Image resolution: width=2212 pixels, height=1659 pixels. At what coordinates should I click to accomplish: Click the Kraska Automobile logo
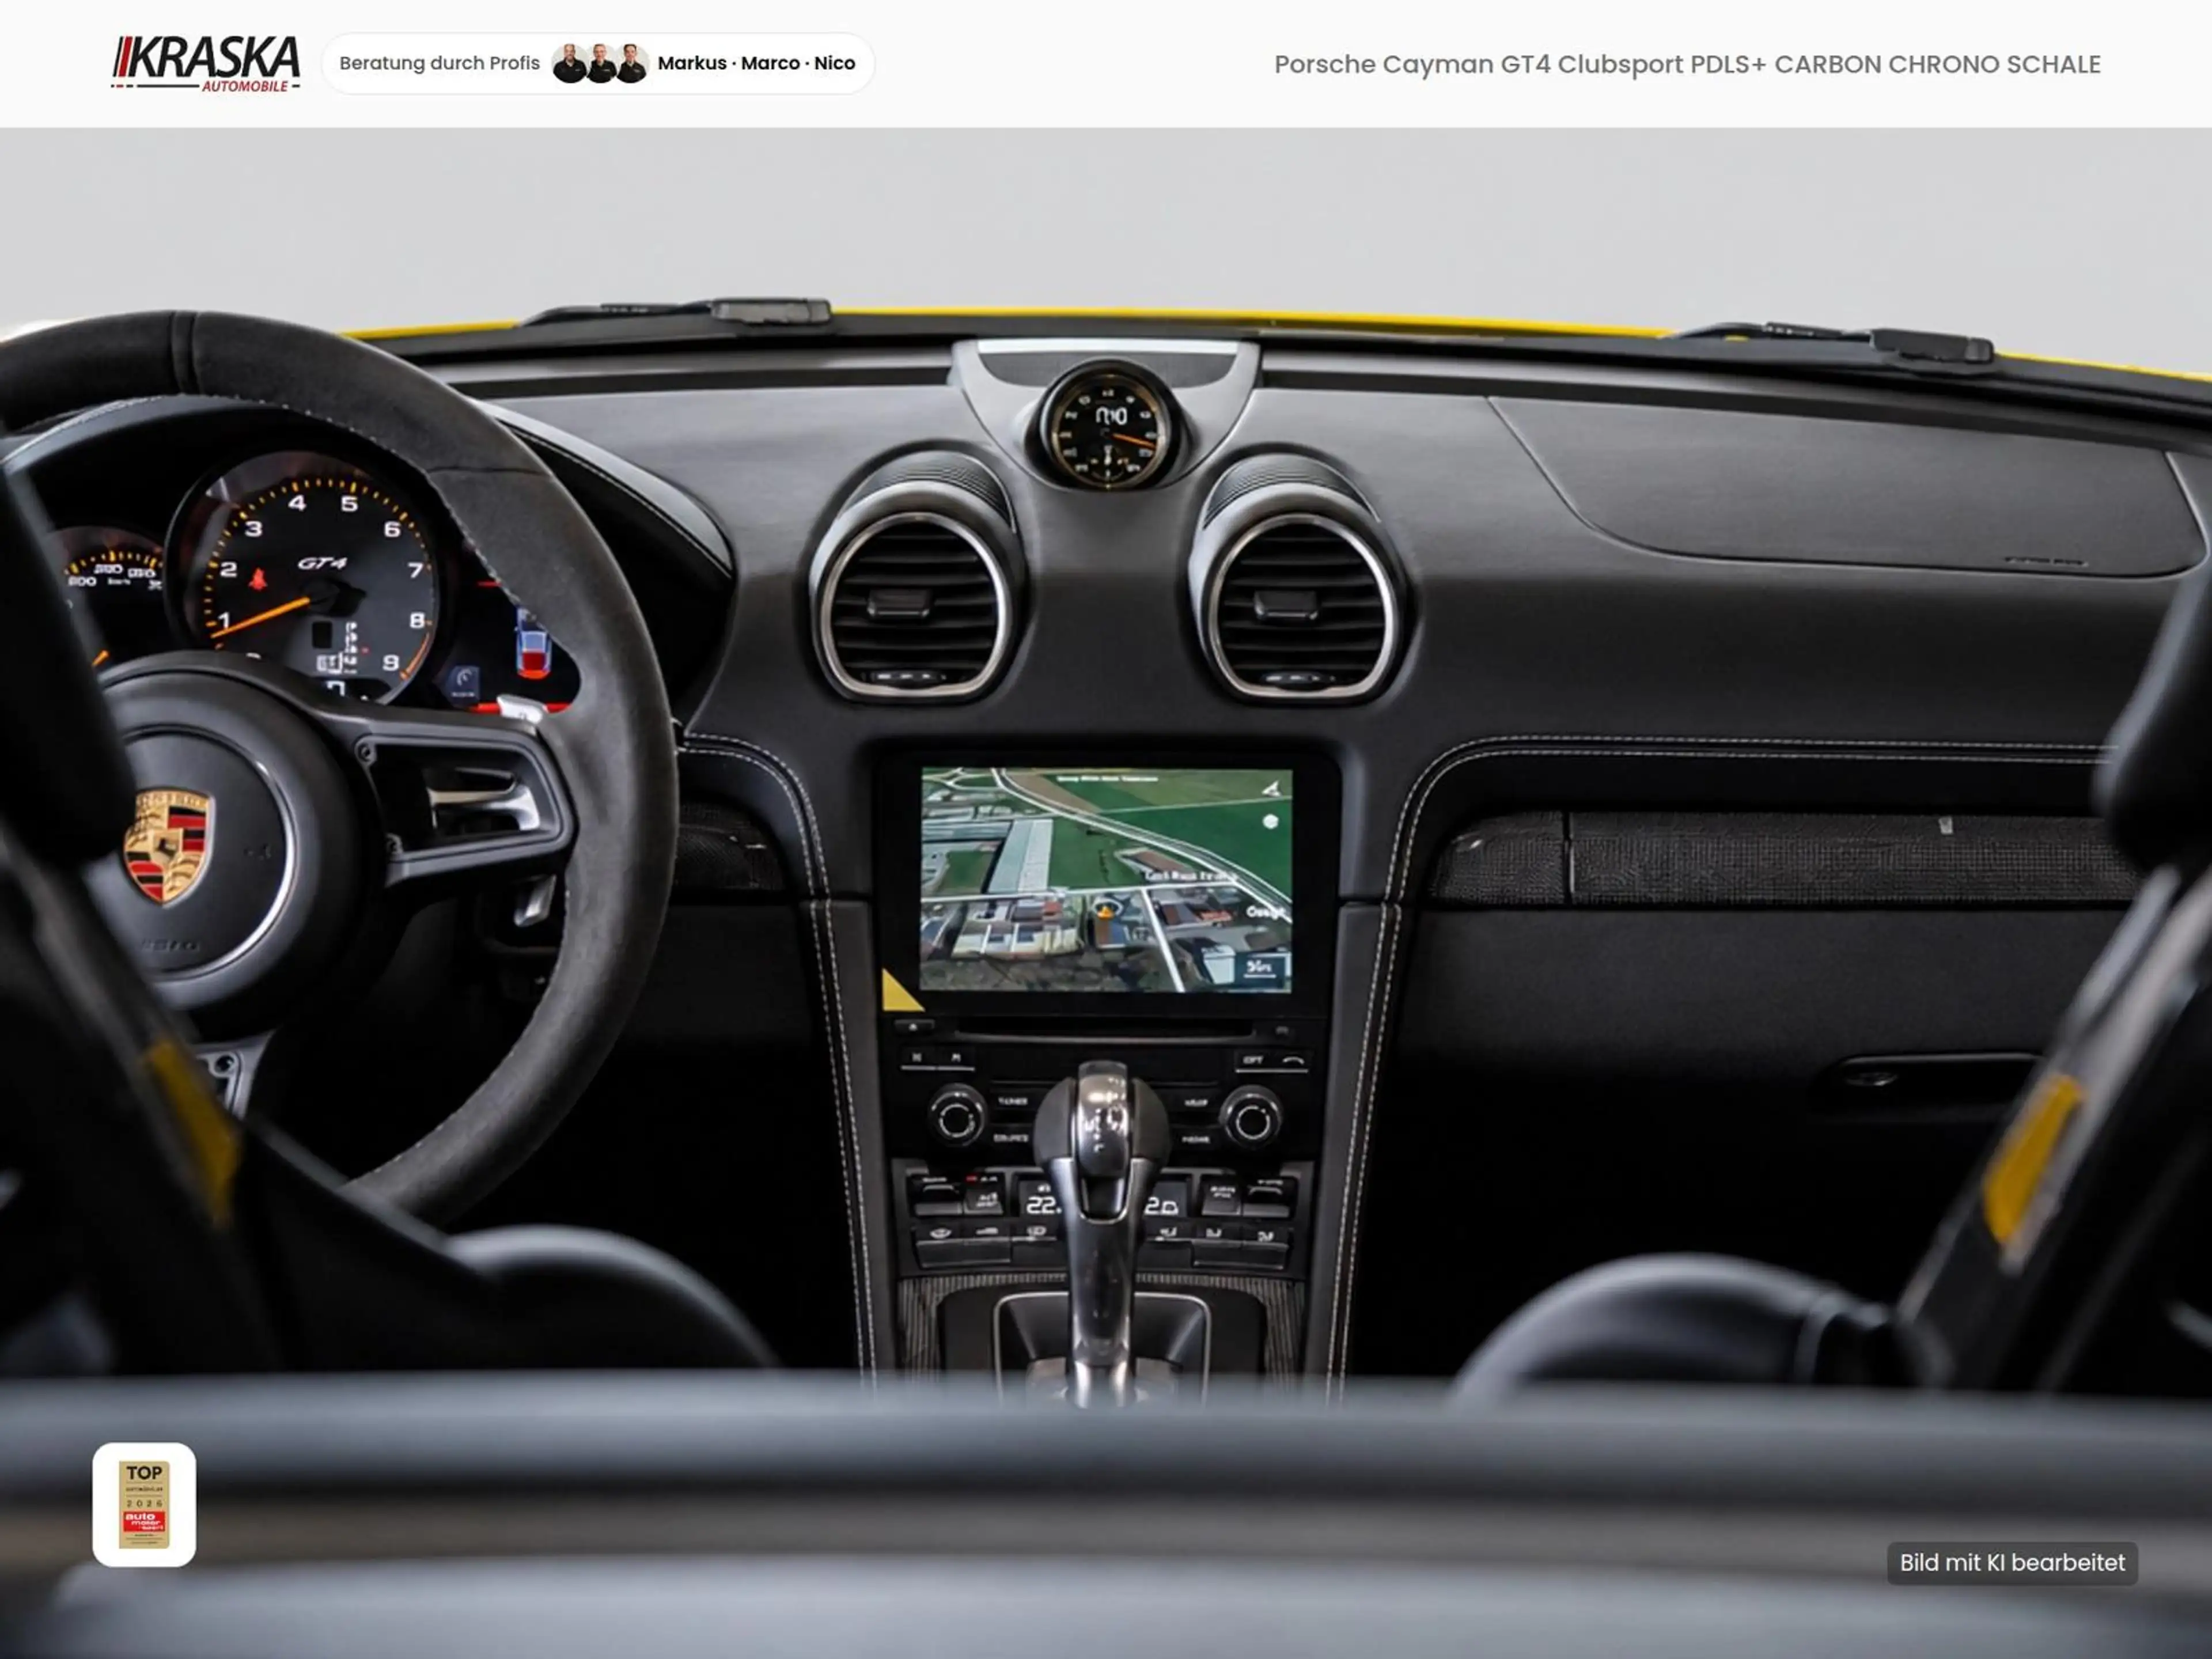(205, 64)
